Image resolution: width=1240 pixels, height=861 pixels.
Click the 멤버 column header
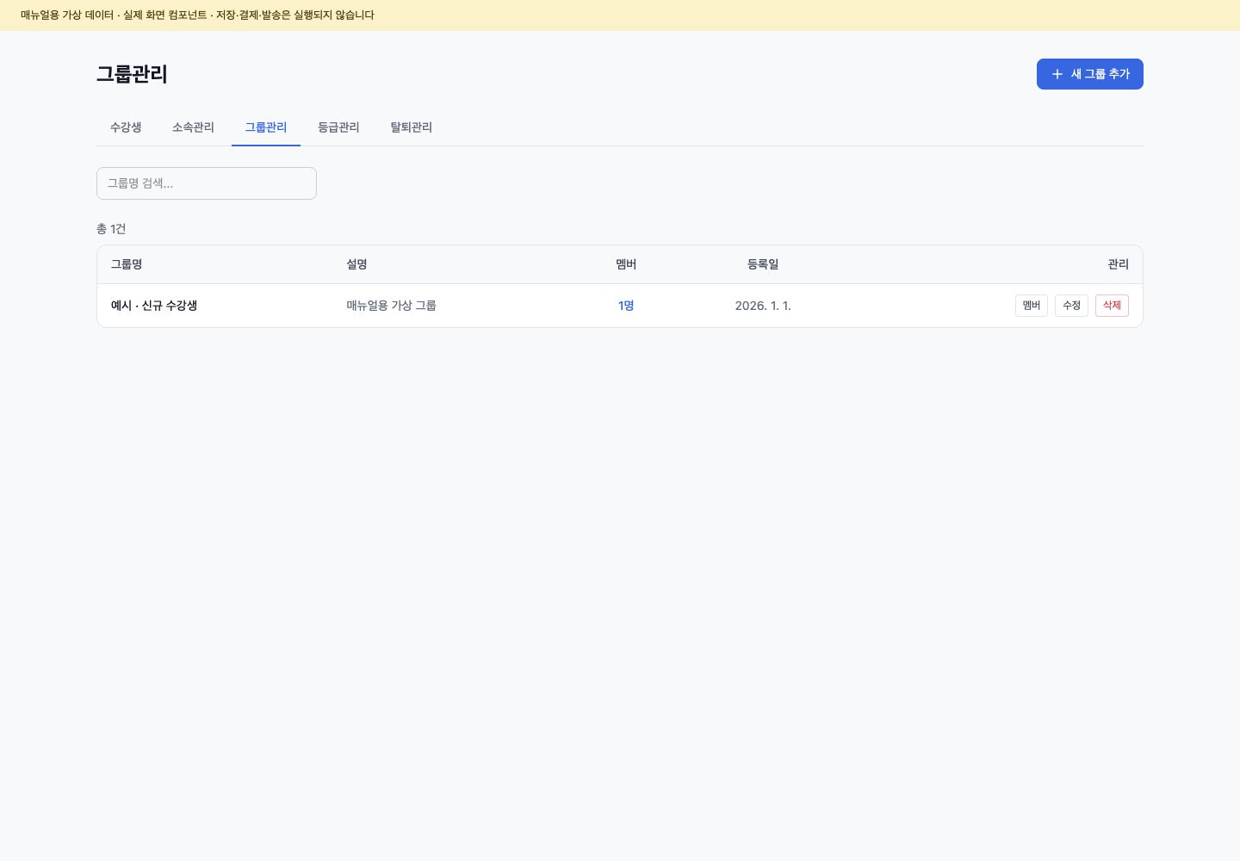click(x=626, y=264)
